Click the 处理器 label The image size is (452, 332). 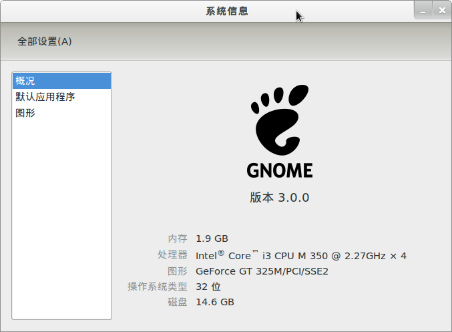click(172, 255)
